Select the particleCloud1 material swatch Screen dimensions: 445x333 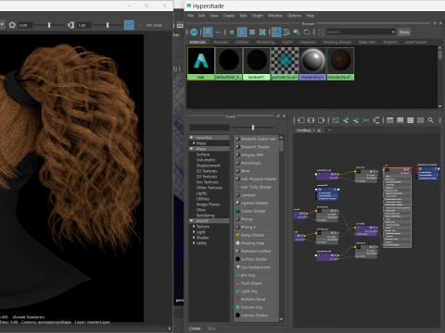[285, 64]
